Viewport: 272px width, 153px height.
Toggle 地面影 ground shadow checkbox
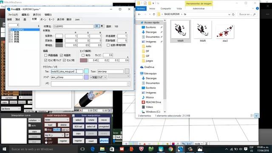tap(61, 55)
